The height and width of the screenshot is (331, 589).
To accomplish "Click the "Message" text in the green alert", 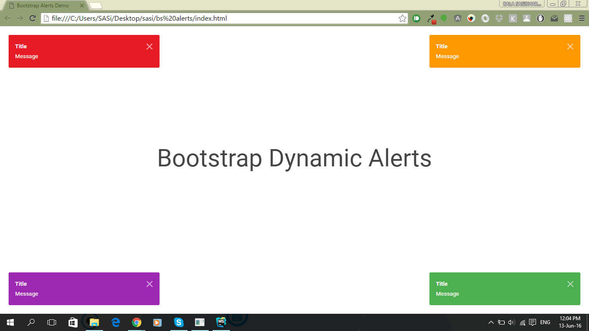I will 448,294.
